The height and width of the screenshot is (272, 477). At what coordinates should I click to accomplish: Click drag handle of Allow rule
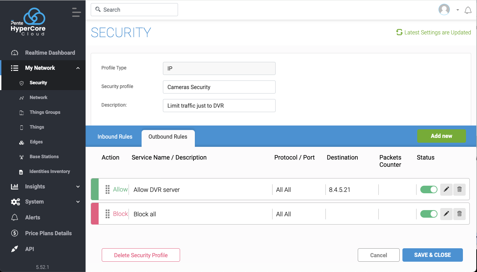pos(107,189)
